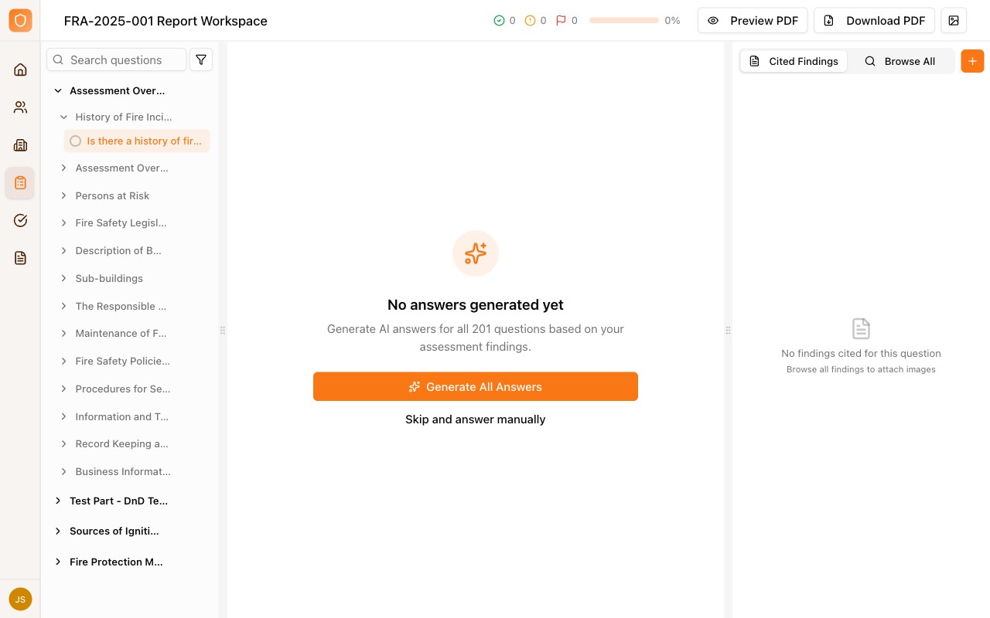The width and height of the screenshot is (990, 618).
Task: Click the filter questions funnel icon
Action: (201, 59)
